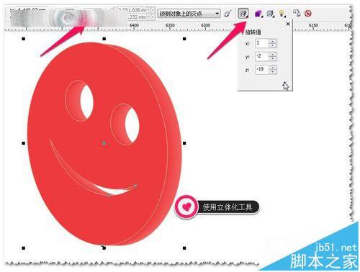Click the copy extrusion properties icon
Image resolution: width=360 pixels, height=272 pixels.
[297, 13]
